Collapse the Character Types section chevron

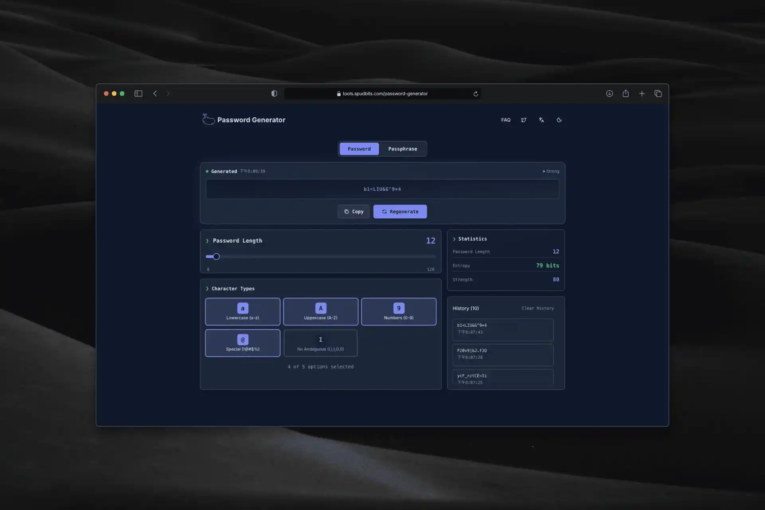[207, 289]
